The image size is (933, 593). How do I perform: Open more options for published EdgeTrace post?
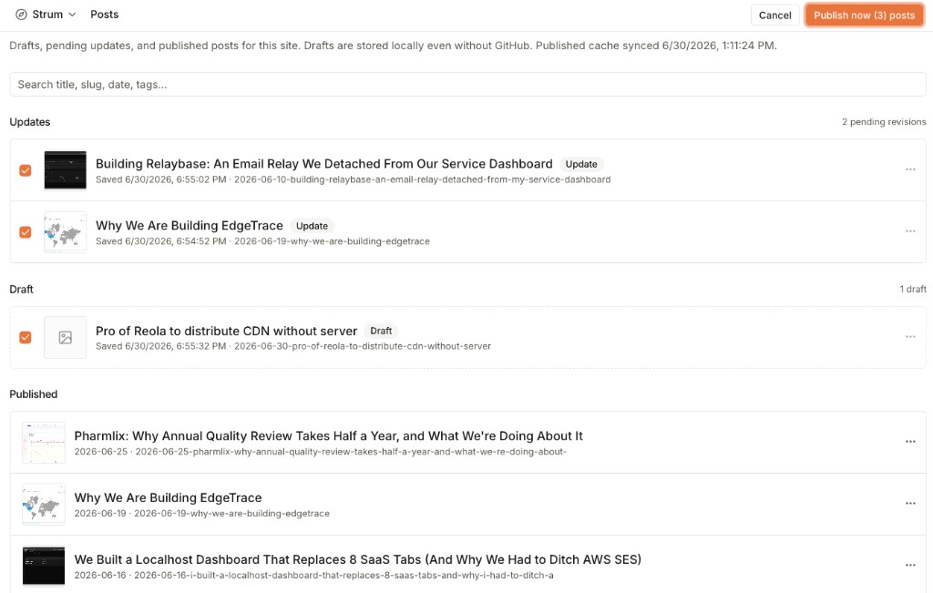910,503
